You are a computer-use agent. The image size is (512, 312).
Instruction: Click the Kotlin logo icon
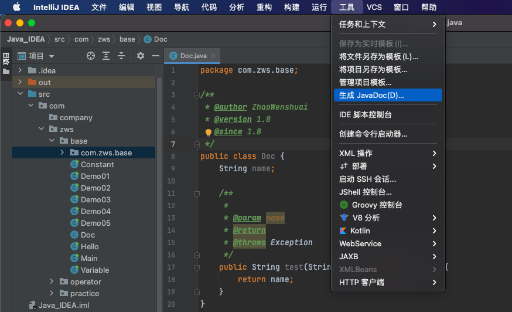343,231
